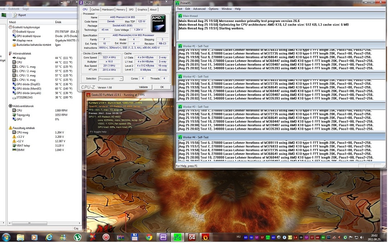The height and width of the screenshot is (243, 388).
Task: Click the Worker #1 Self-Test window icon
Action: click(180, 46)
